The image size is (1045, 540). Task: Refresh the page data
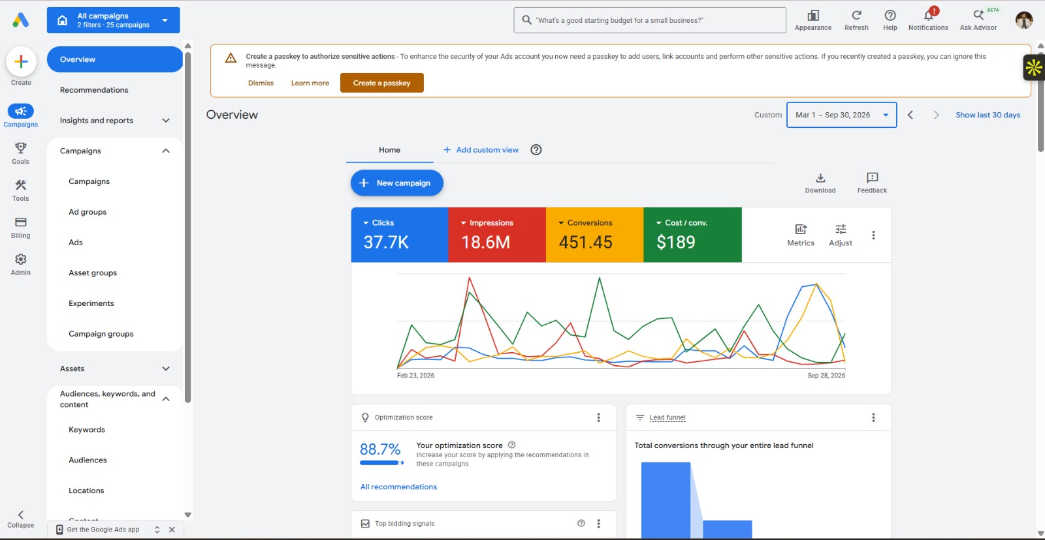pos(856,20)
